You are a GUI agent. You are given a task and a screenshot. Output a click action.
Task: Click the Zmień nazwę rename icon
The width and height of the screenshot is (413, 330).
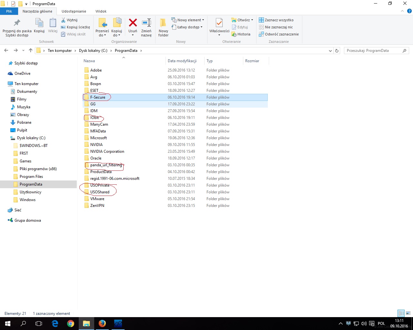[x=146, y=24]
